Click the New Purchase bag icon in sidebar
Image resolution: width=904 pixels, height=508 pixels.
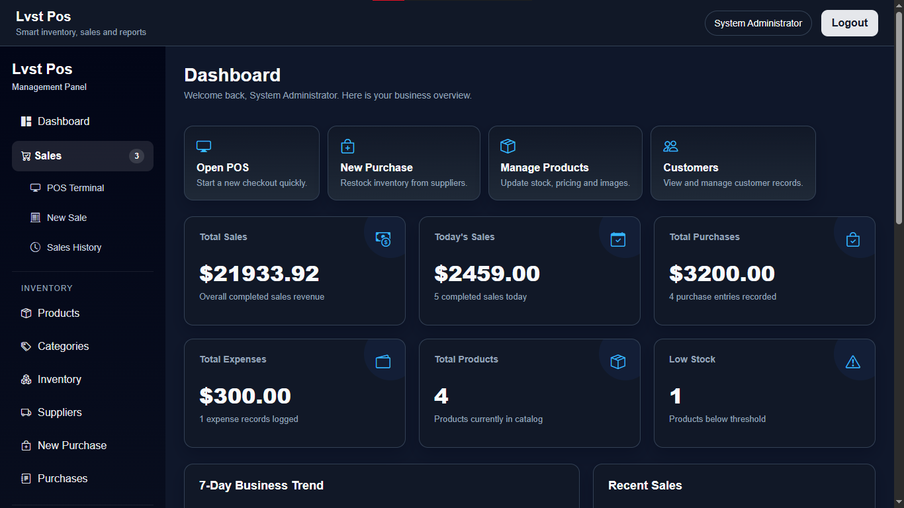pos(26,446)
